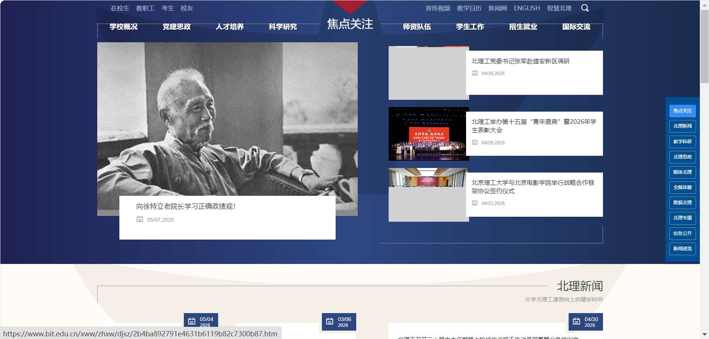
Task: Open 智慧北理 top link
Action: pos(559,8)
